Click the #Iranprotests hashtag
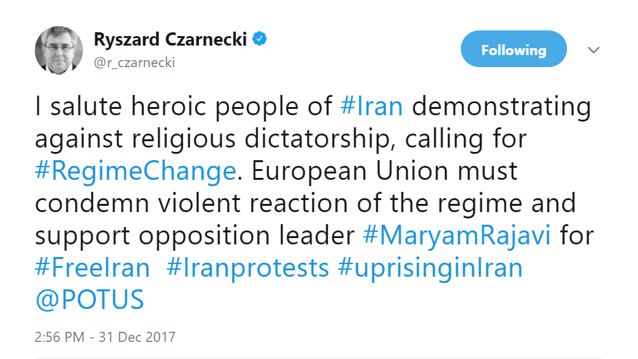Image resolution: width=638 pixels, height=359 pixels. point(247,268)
